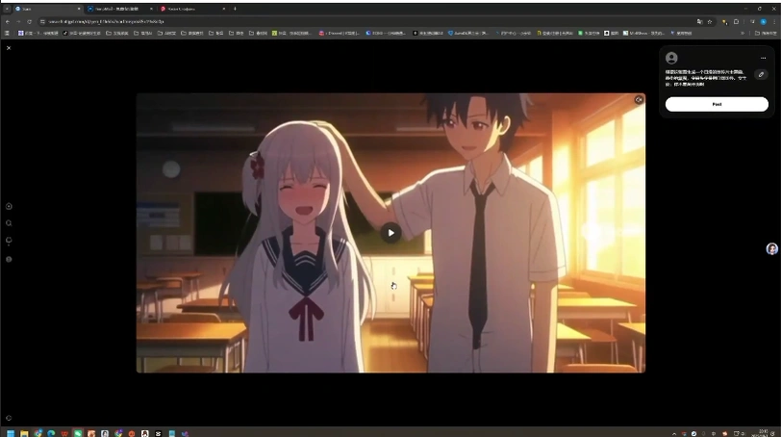Open the three-dots more options menu
Screen dimensions: 781x437
[763, 58]
